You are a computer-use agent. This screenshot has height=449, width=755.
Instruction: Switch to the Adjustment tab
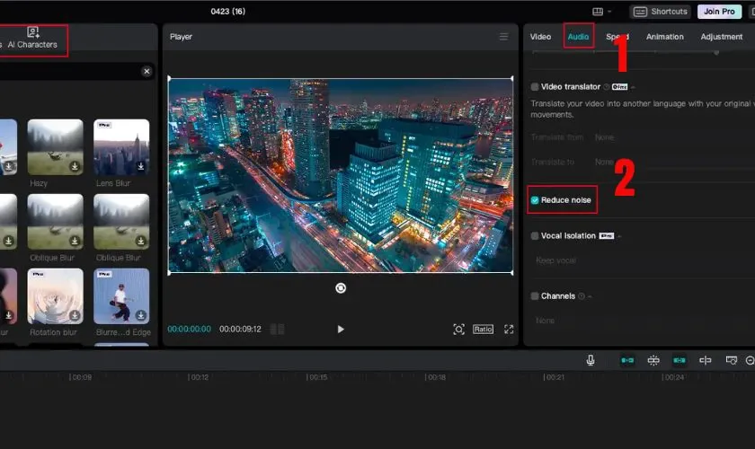721,37
